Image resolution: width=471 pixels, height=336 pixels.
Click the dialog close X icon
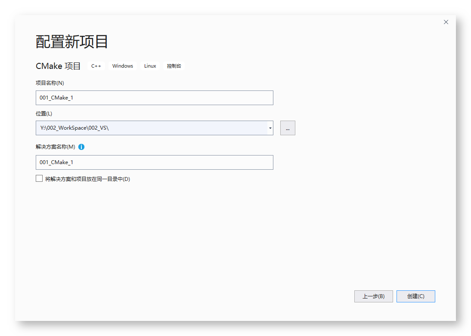[446, 22]
